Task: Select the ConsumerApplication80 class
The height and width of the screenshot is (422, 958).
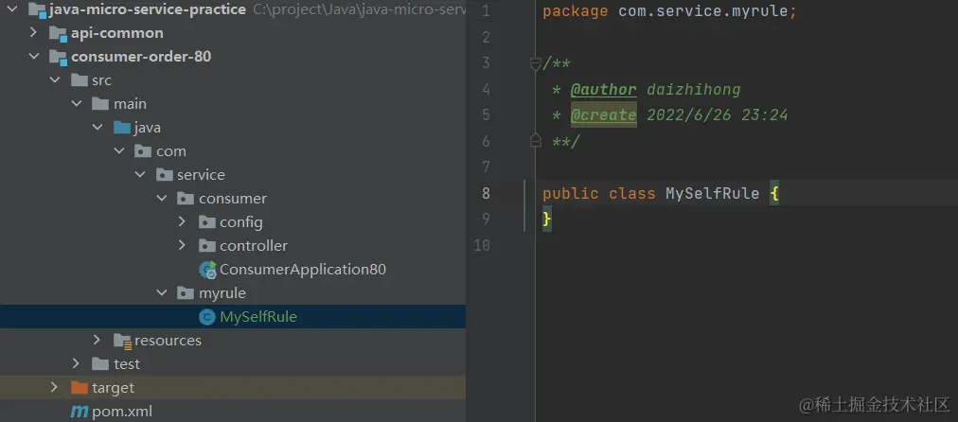Action: pos(303,270)
